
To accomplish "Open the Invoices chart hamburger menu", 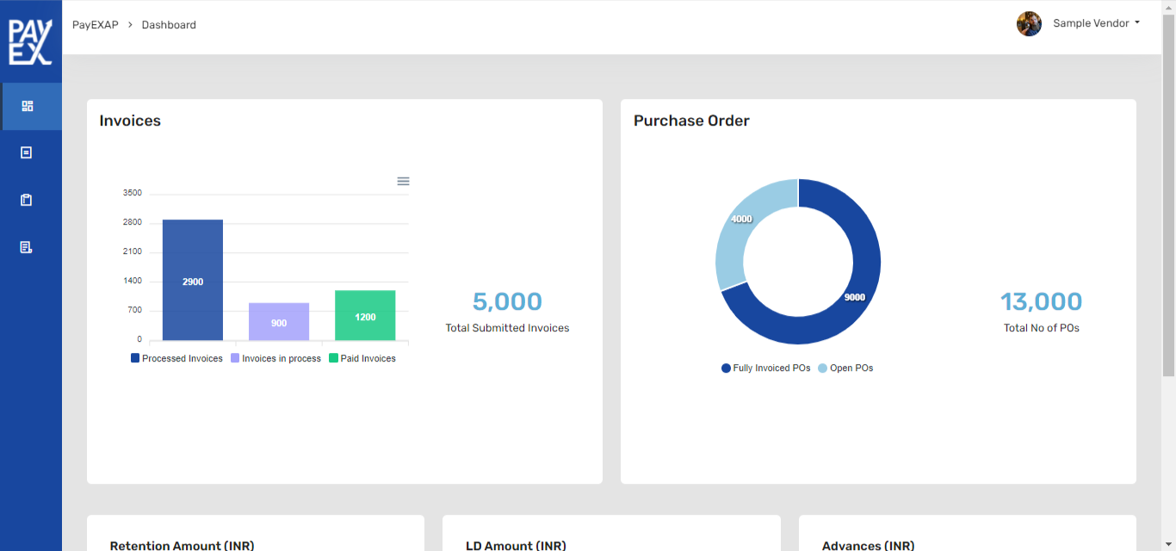I will click(x=403, y=181).
